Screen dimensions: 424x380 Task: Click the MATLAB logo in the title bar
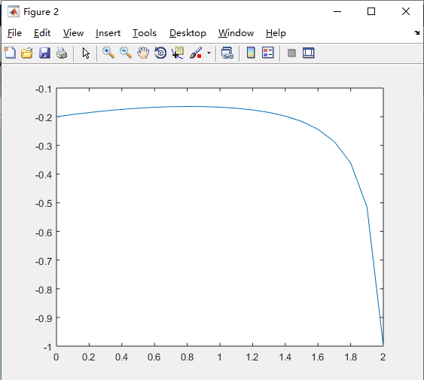pos(14,11)
